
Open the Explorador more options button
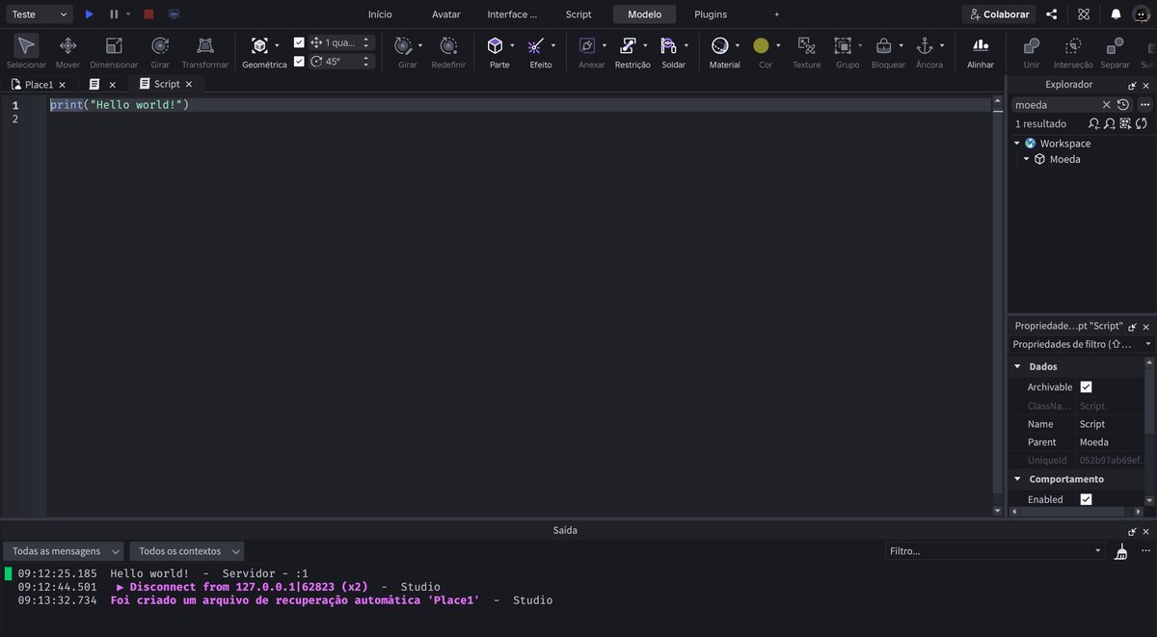pyautogui.click(x=1144, y=104)
